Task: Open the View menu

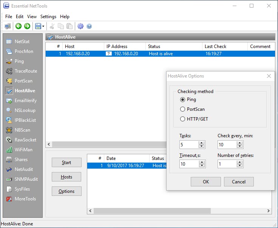Action: click(x=32, y=17)
